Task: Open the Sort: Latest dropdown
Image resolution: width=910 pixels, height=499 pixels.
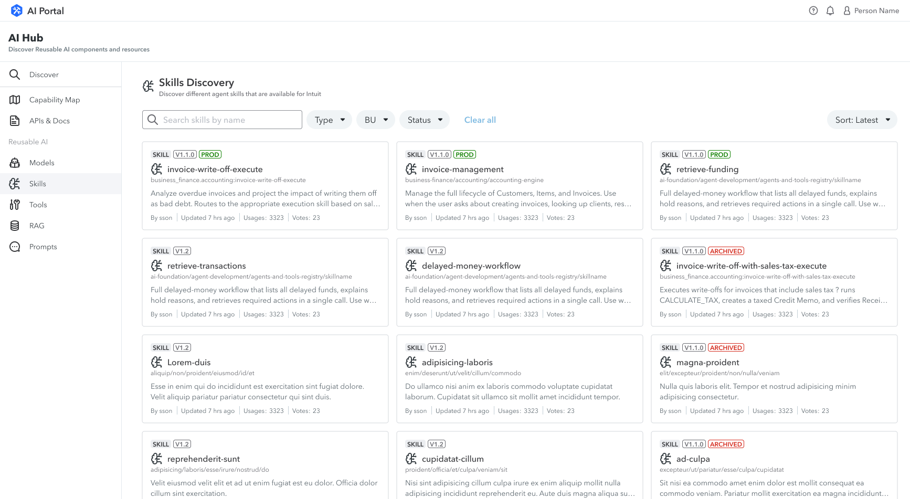Action: point(862,120)
